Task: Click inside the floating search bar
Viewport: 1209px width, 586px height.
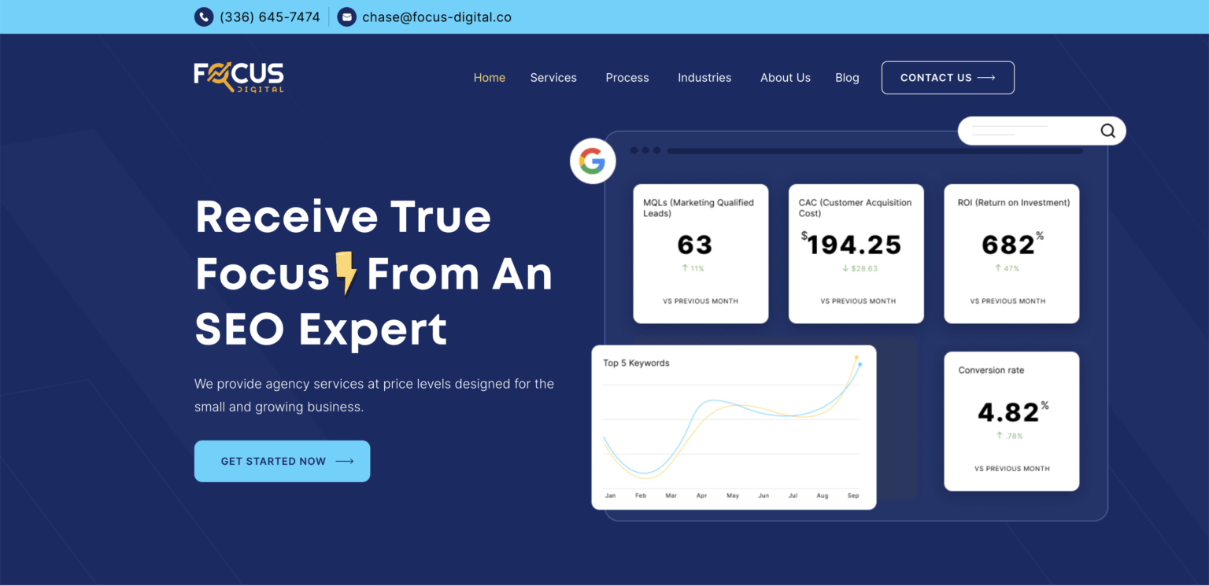Action: (1023, 131)
